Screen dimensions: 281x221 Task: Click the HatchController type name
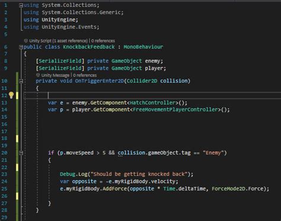click(x=152, y=103)
